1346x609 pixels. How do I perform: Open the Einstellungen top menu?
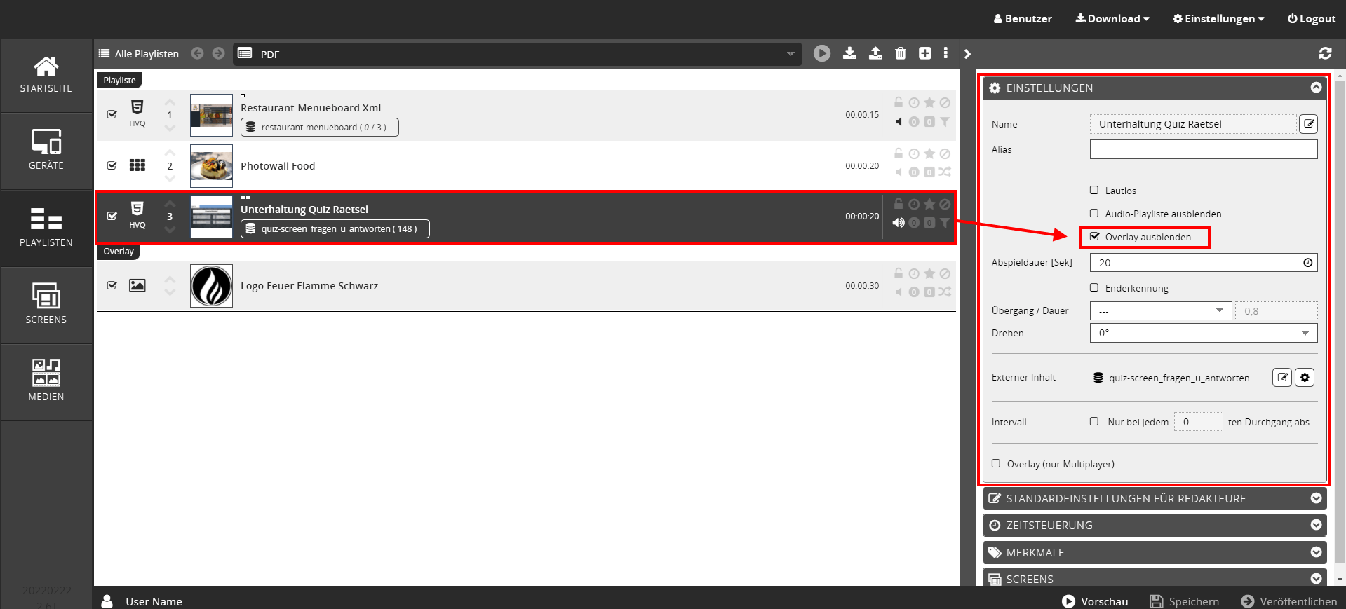click(1218, 19)
